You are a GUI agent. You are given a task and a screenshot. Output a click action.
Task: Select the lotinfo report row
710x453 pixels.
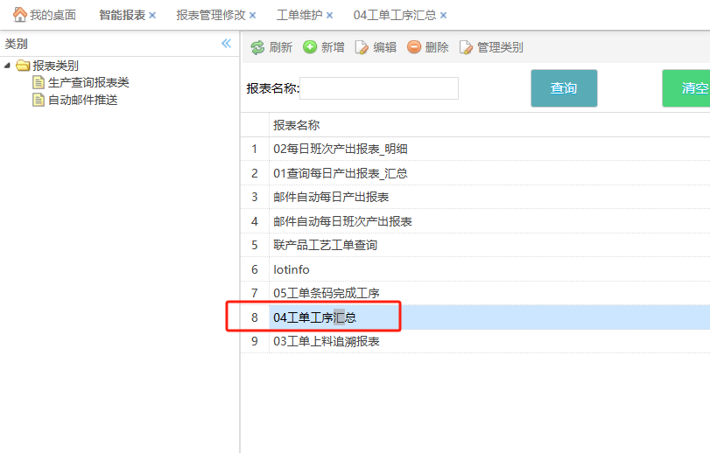pos(292,269)
